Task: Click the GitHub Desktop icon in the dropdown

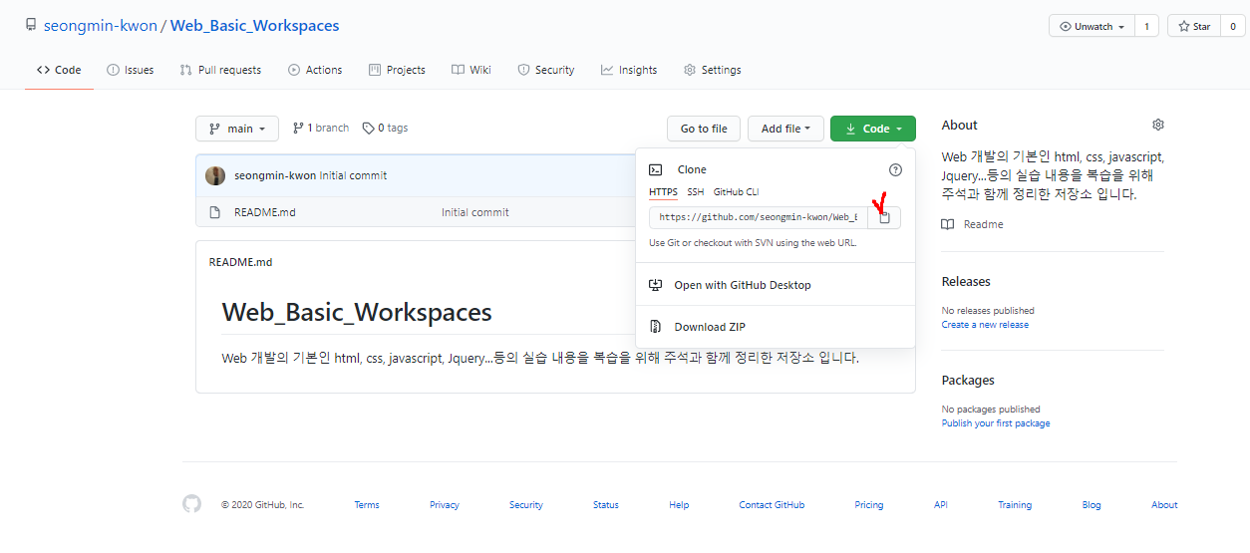Action: [655, 285]
